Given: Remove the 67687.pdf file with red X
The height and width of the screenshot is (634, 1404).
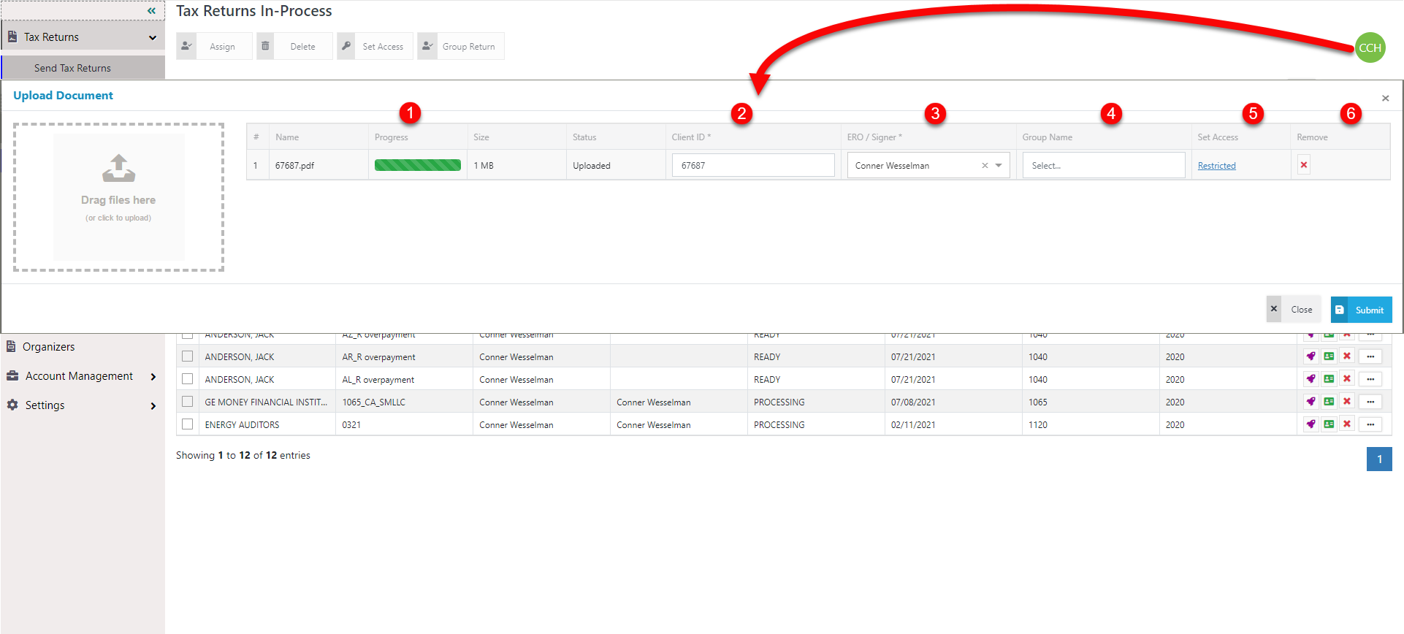Looking at the screenshot, I should click(1304, 165).
